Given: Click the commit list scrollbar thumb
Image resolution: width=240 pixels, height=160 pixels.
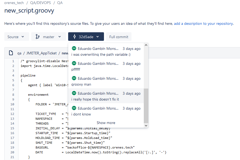Looking at the screenshot, I should pyautogui.click(x=146, y=106).
